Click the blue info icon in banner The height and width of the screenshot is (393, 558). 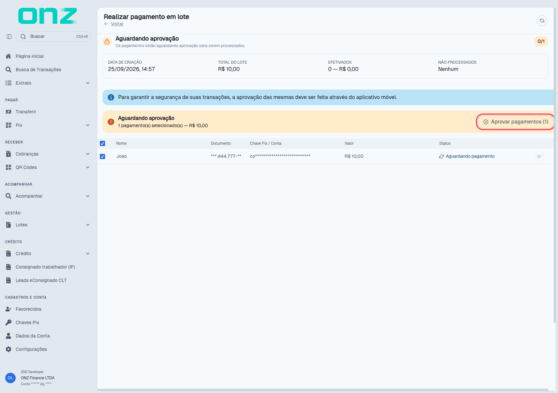[111, 97]
